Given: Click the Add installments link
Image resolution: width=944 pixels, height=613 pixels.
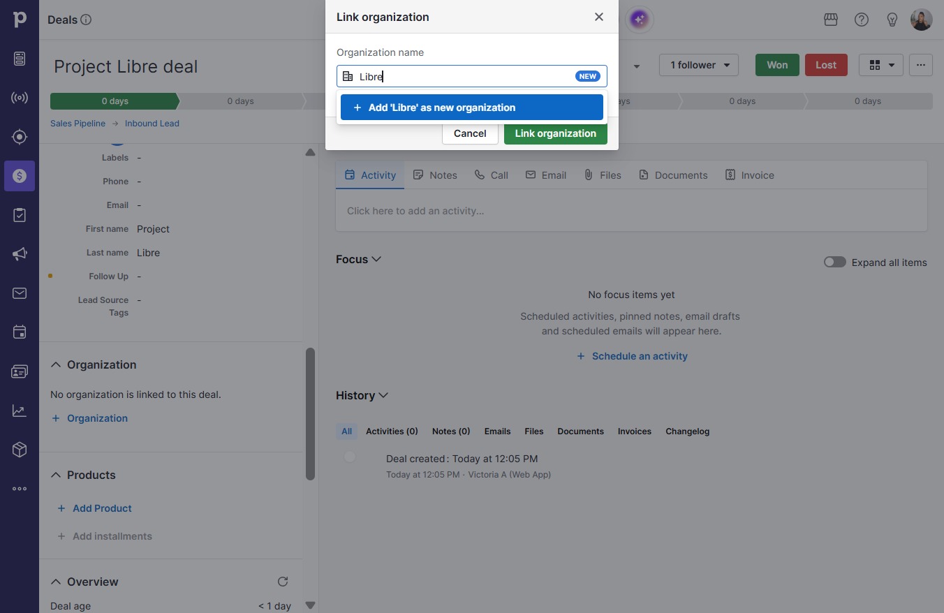Looking at the screenshot, I should click(x=105, y=536).
